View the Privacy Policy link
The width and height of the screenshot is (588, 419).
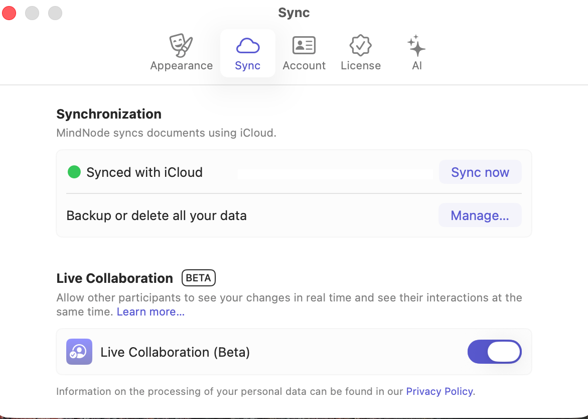pyautogui.click(x=439, y=391)
